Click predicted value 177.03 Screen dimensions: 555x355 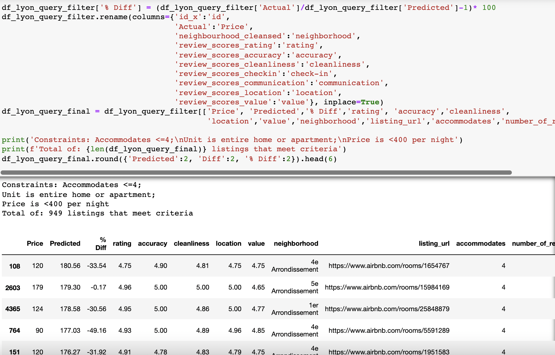pyautogui.click(x=70, y=331)
